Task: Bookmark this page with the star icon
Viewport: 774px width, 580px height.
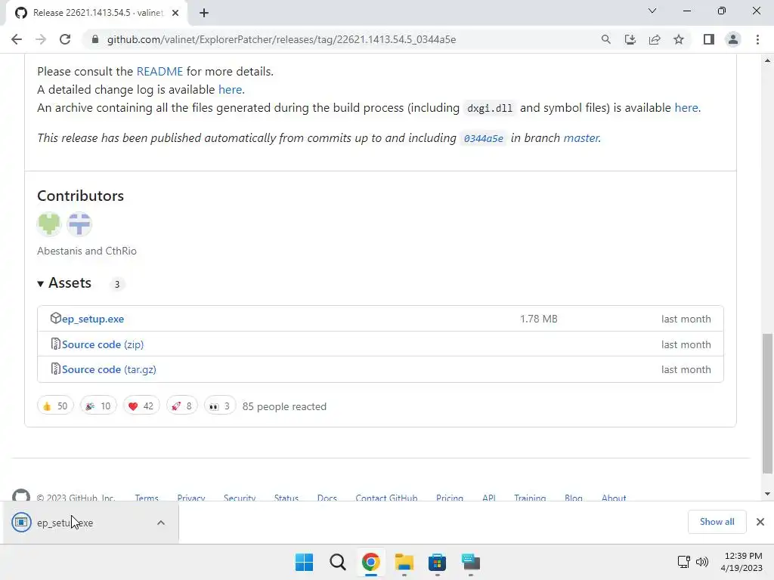Action: click(679, 39)
